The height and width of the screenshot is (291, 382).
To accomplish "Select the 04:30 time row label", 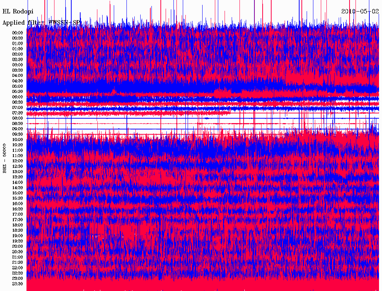I will coord(18,81).
